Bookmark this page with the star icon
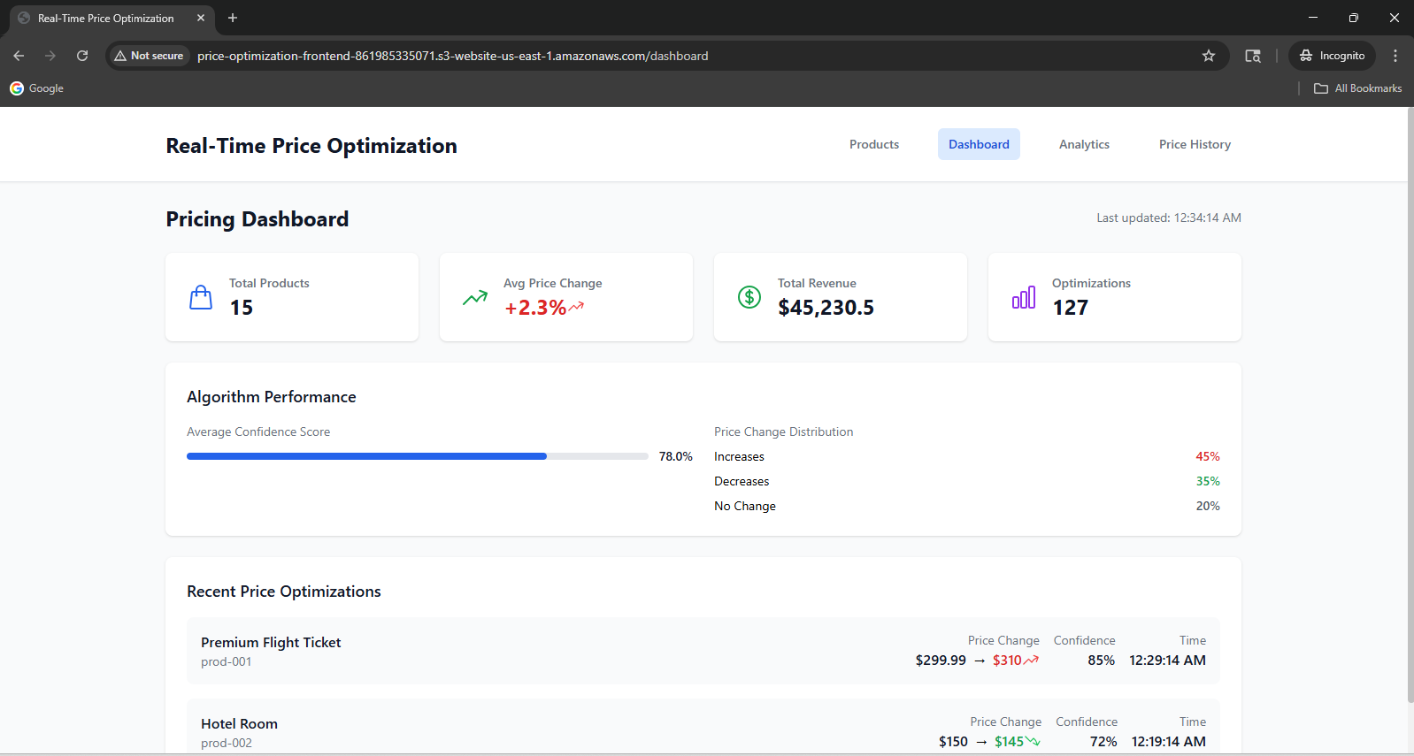 point(1209,56)
